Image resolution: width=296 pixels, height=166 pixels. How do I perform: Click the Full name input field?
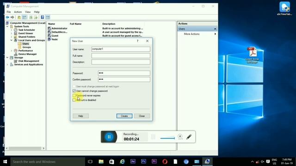pyautogui.click(x=121, y=56)
